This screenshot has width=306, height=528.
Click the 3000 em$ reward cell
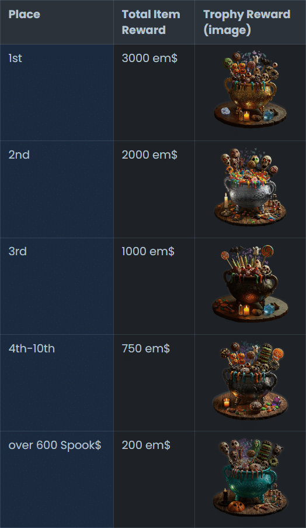[x=154, y=92]
